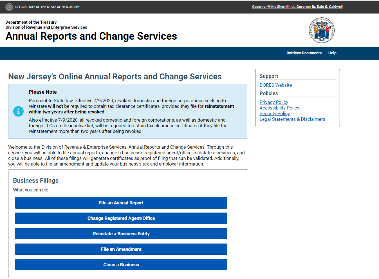379x279 pixels.
Task: Open the Help menu item
Action: pos(332,53)
